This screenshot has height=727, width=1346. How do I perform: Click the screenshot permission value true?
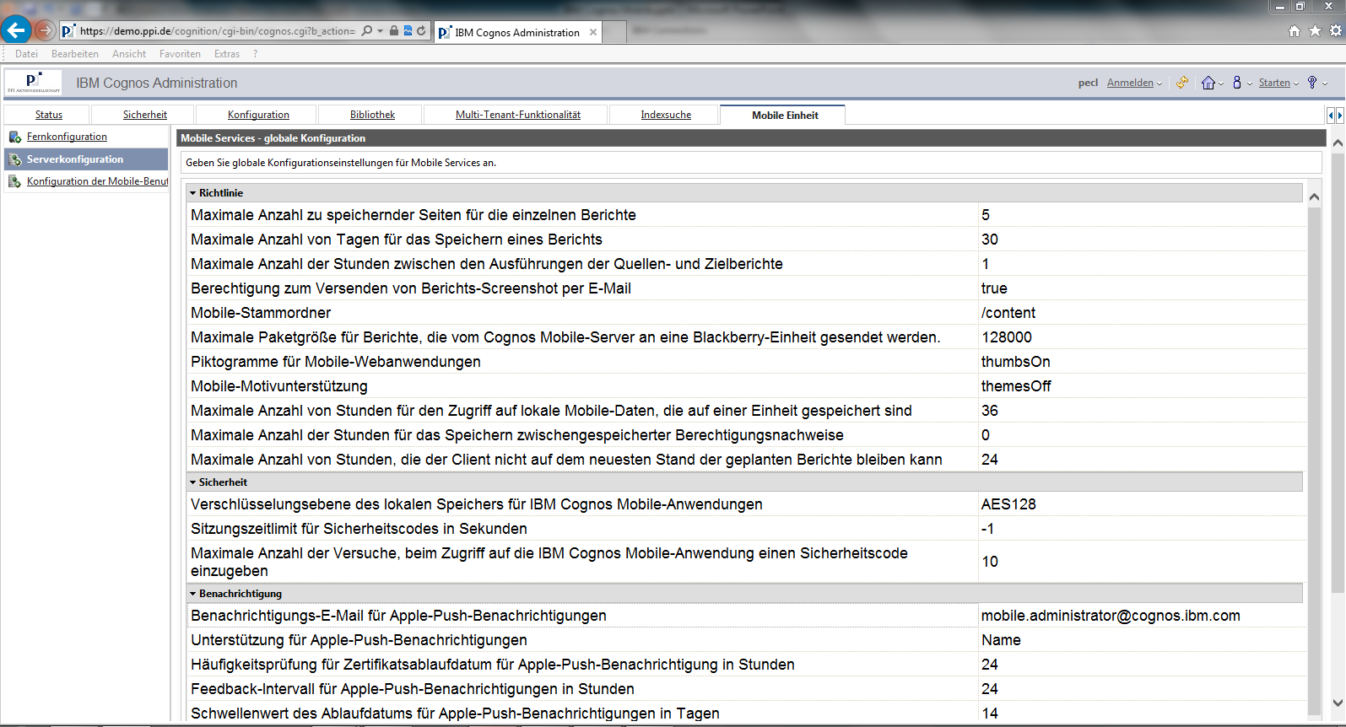pyautogui.click(x=994, y=288)
